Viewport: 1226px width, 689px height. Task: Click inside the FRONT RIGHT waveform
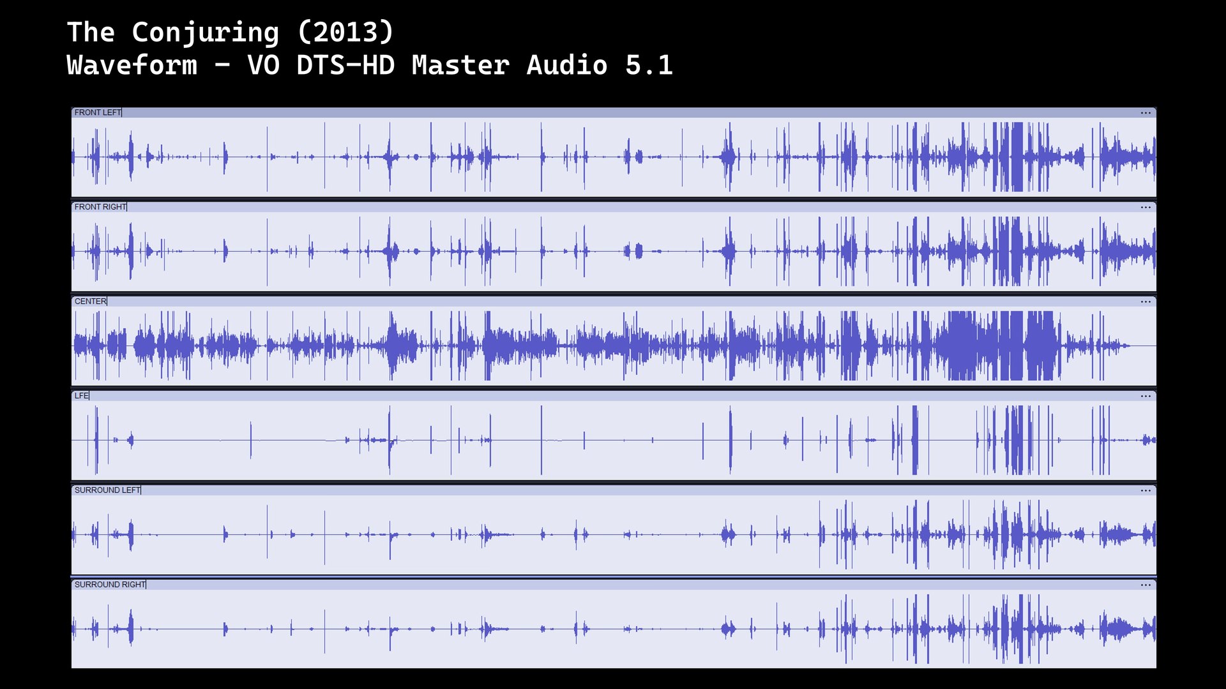(x=614, y=251)
